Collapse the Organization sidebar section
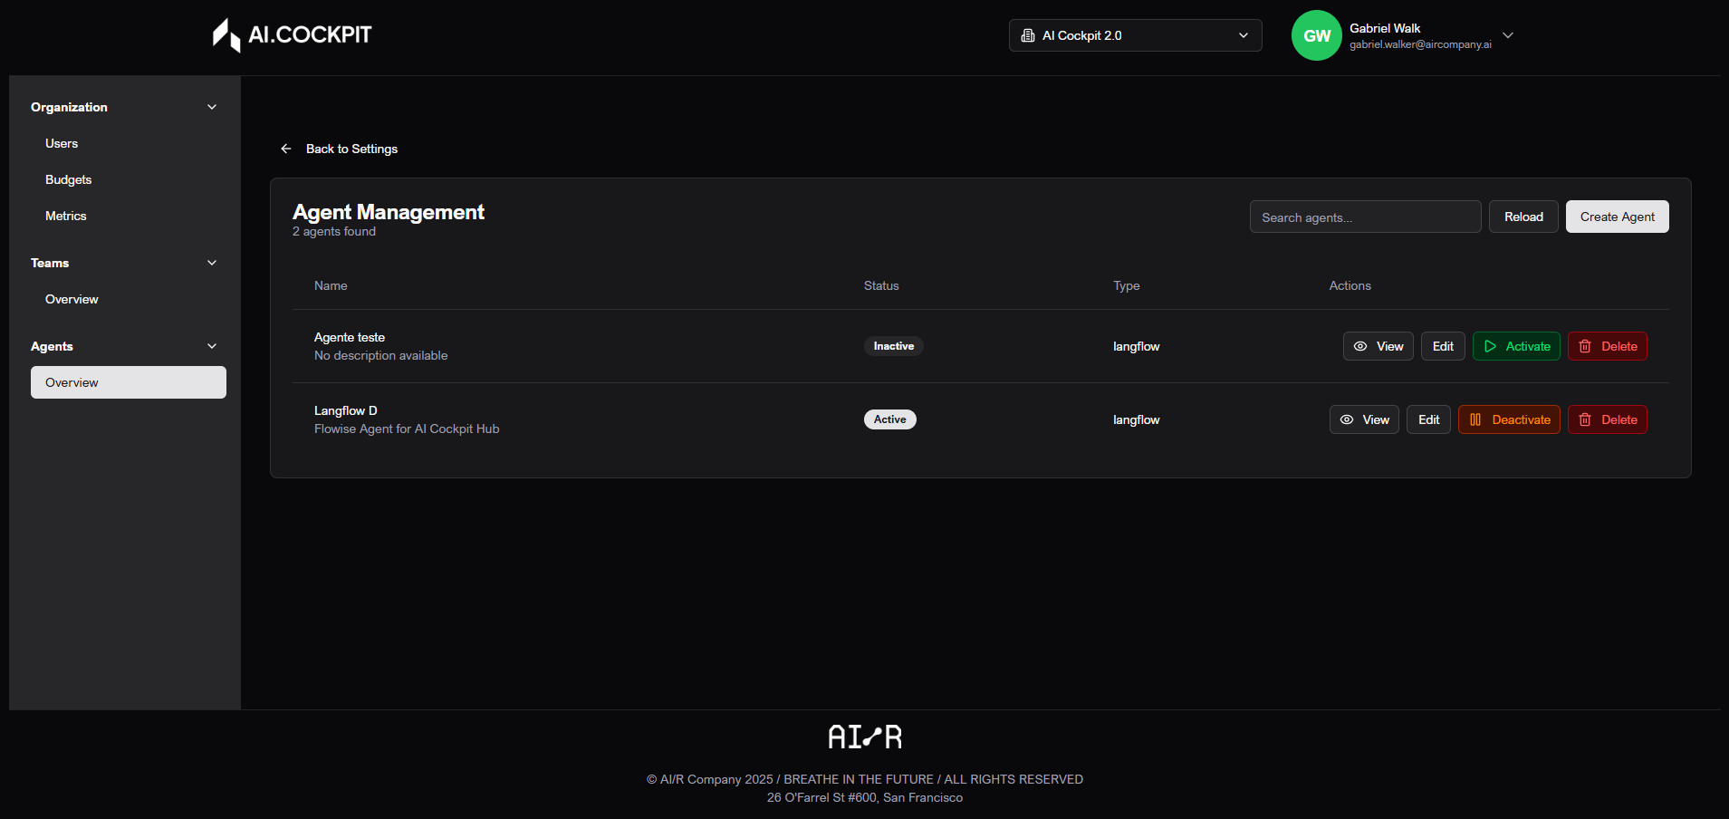 click(212, 107)
